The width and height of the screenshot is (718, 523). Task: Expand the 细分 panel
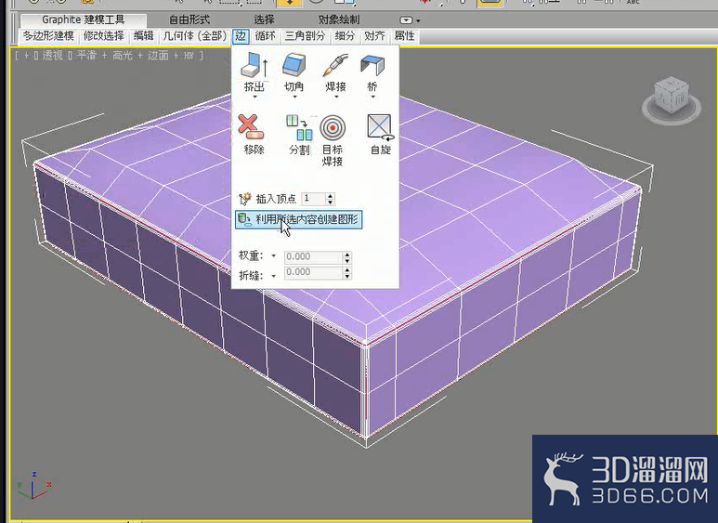click(345, 35)
